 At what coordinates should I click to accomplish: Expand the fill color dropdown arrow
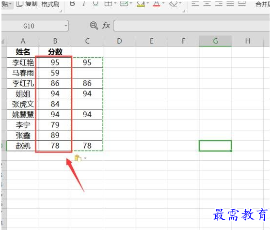click(147, 3)
